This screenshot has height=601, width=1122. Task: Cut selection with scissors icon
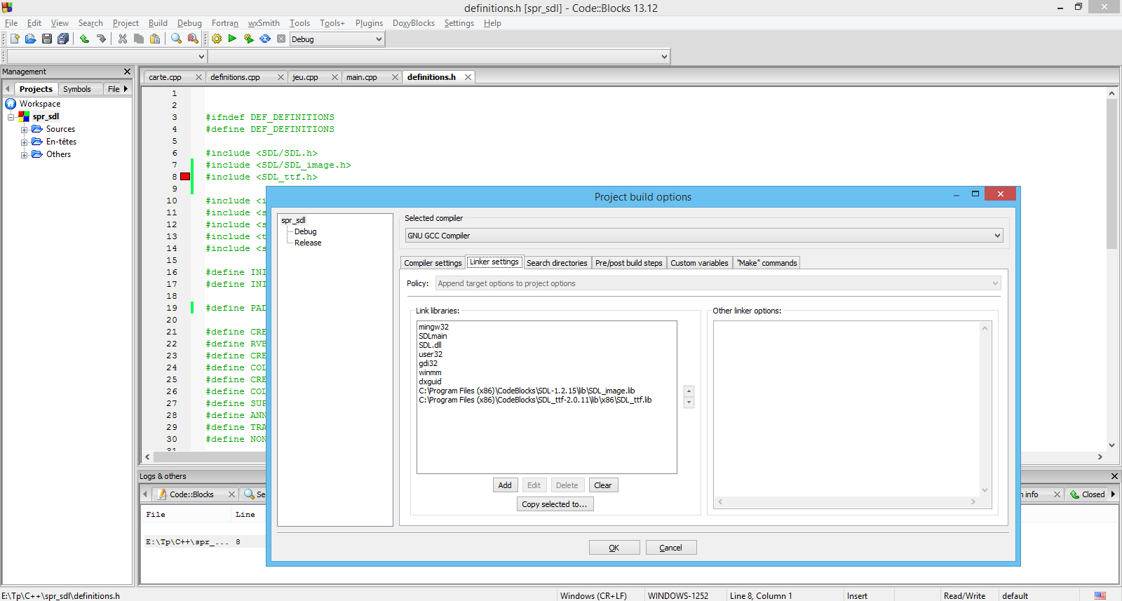point(123,39)
